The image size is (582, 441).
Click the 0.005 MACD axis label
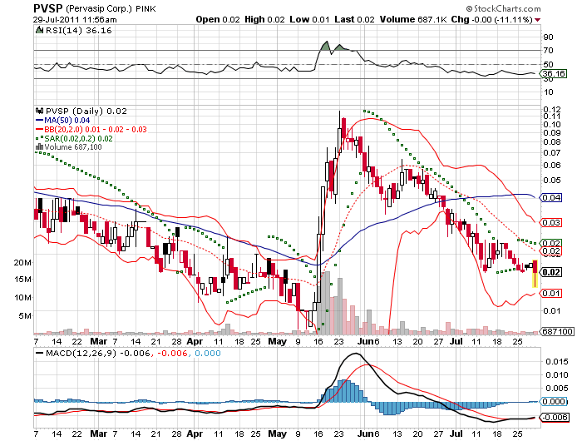[x=557, y=389]
